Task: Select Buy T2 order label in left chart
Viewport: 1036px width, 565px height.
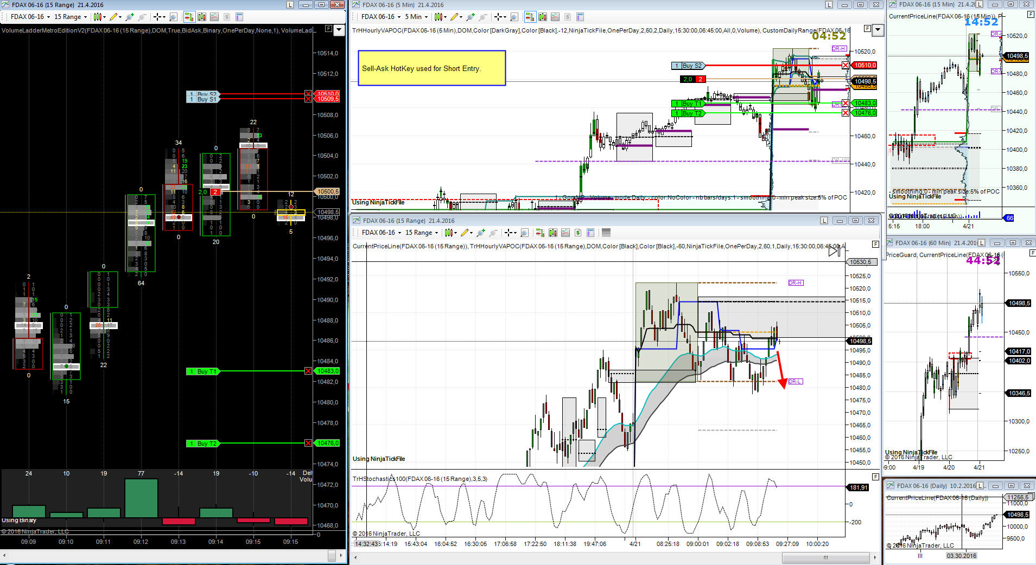Action: point(203,444)
